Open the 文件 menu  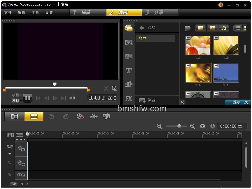click(8, 13)
